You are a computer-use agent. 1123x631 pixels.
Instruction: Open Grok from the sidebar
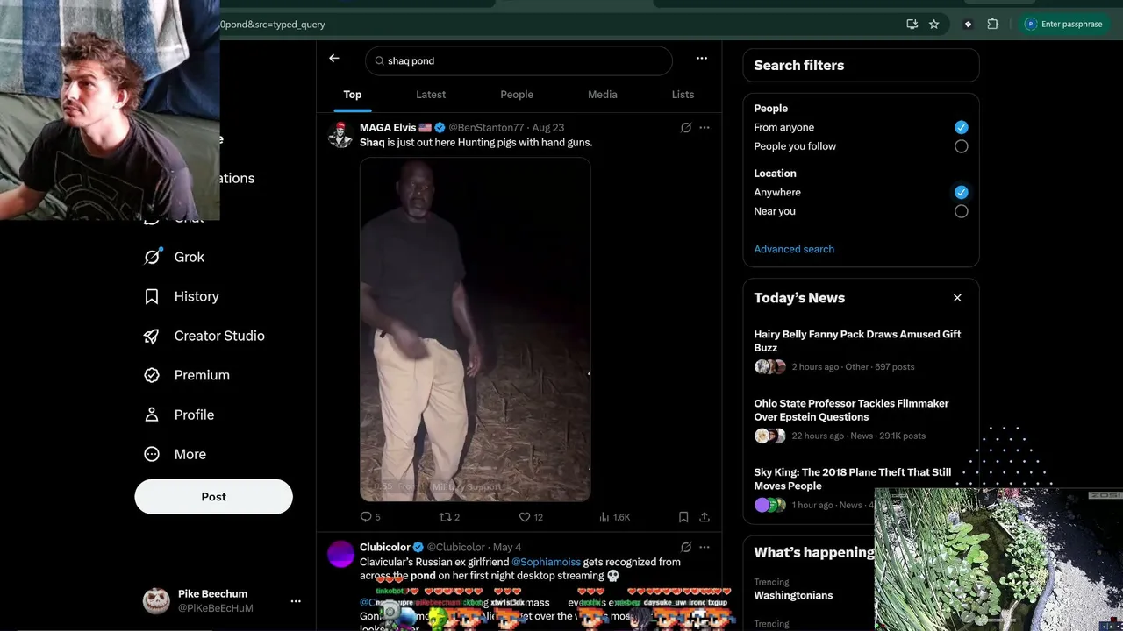pos(175,257)
